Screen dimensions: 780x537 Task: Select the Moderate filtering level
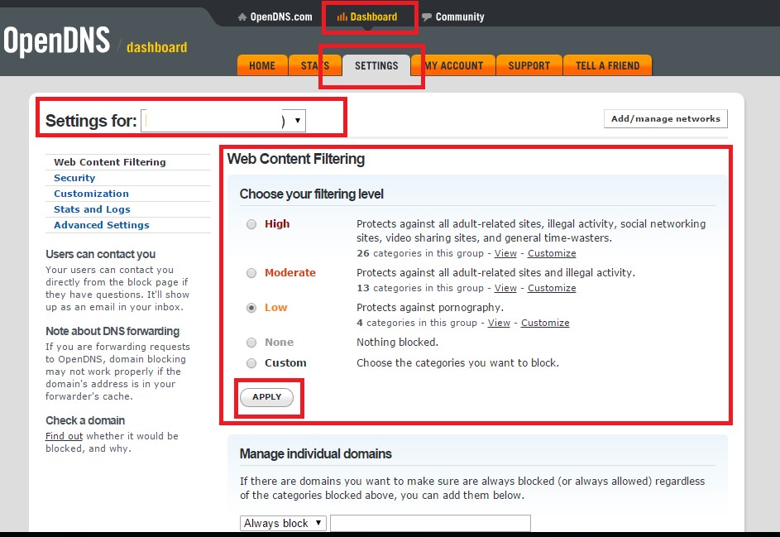[x=251, y=273]
